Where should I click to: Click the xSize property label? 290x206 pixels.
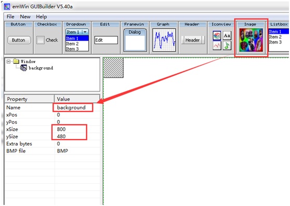coord(12,129)
